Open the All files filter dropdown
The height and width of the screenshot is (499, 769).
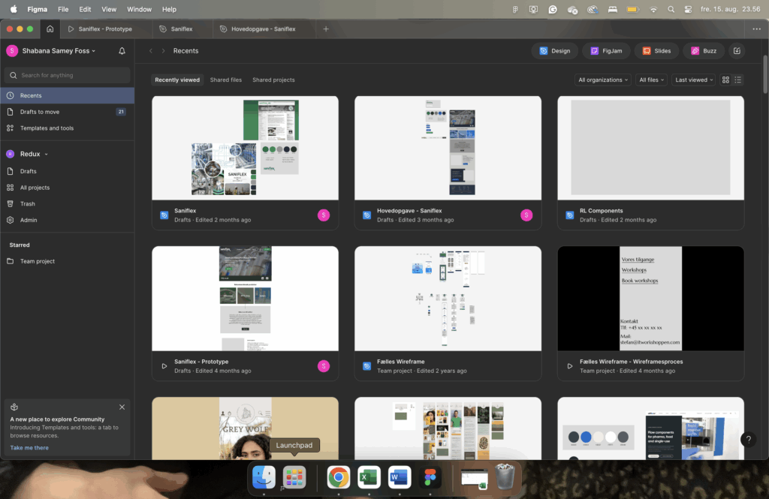(651, 80)
